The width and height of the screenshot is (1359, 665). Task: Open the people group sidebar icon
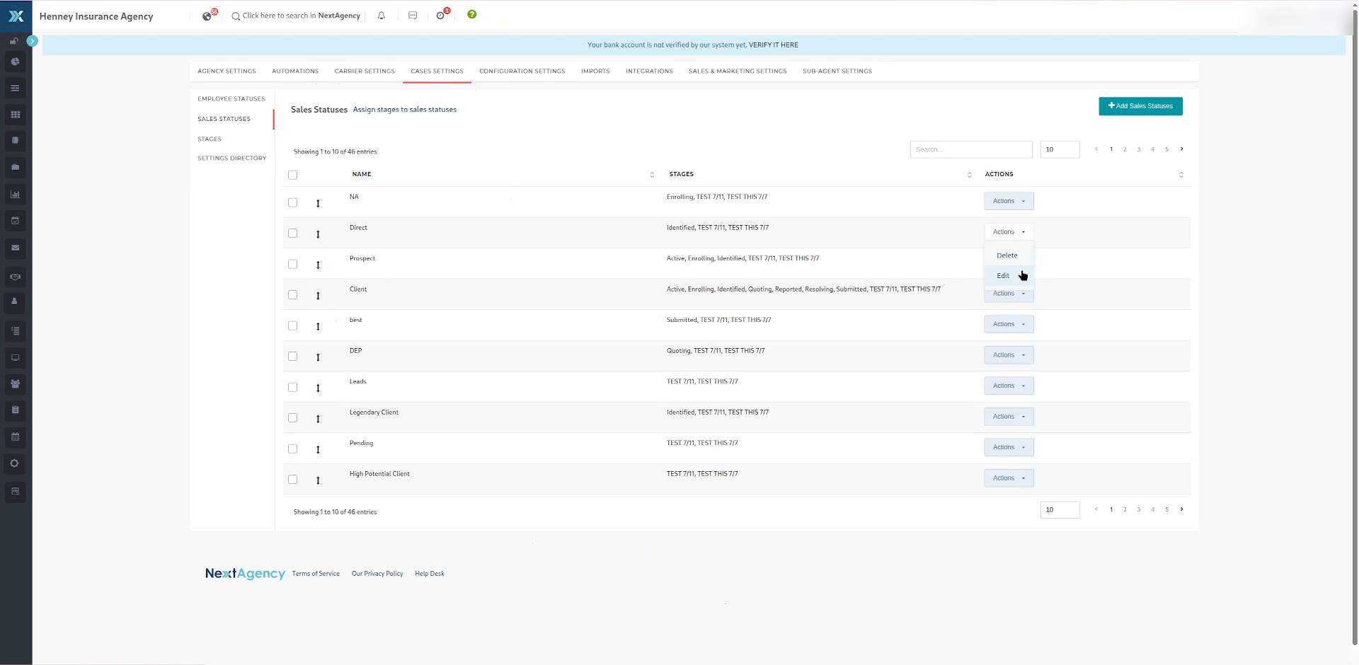pos(15,384)
